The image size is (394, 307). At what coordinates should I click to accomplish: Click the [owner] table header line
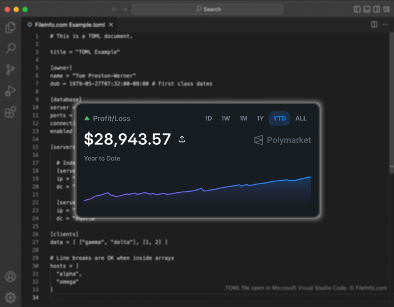pyautogui.click(x=61, y=68)
